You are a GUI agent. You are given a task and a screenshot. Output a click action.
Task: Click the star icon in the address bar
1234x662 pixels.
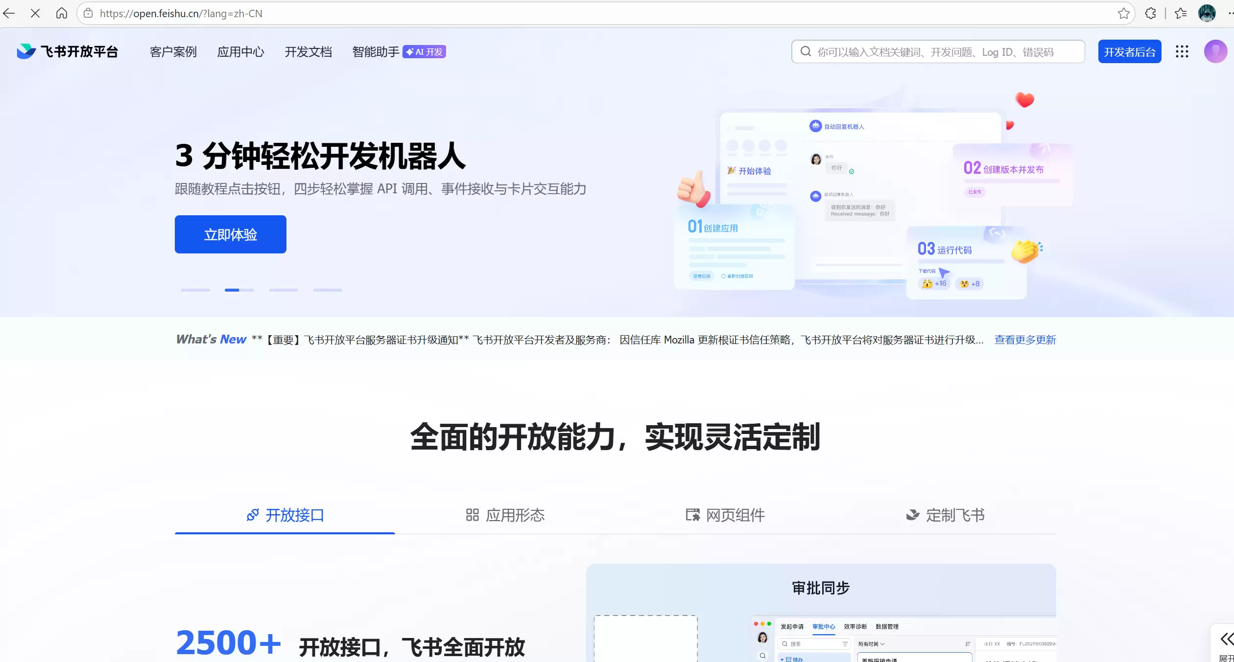(1123, 13)
